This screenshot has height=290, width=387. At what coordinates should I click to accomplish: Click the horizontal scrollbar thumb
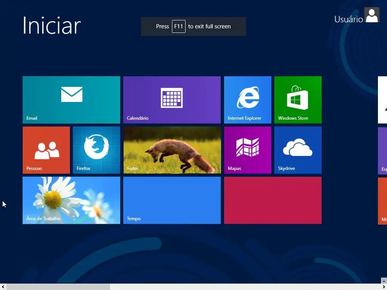58,287
